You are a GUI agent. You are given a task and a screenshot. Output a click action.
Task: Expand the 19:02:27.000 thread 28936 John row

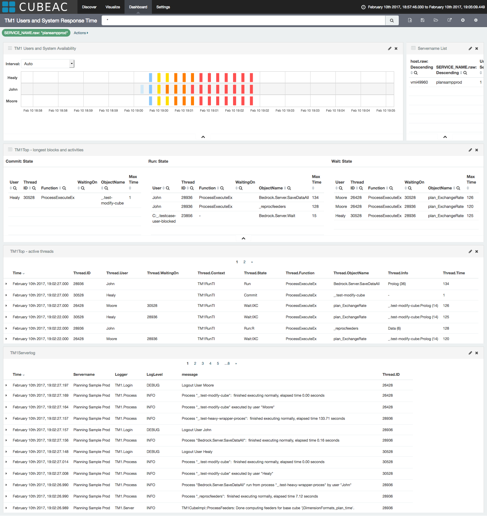[6, 284]
